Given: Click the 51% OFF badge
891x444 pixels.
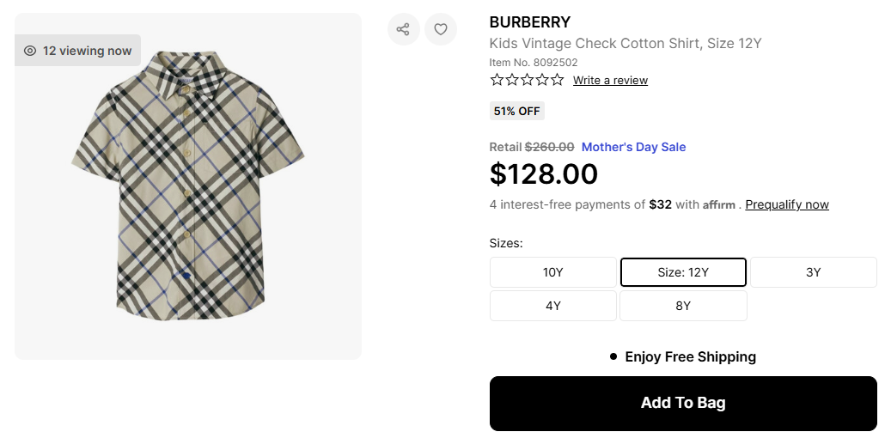Looking at the screenshot, I should tap(516, 111).
